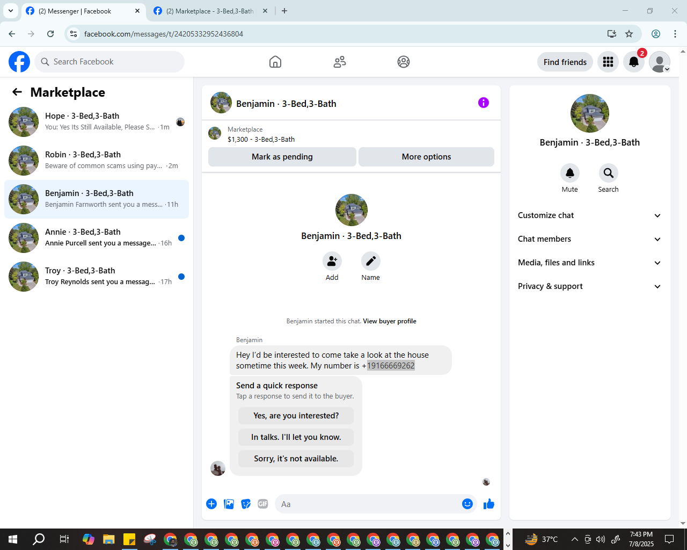Close the Messenger browser tab
Screen dimensions: 687x550
(x=137, y=11)
